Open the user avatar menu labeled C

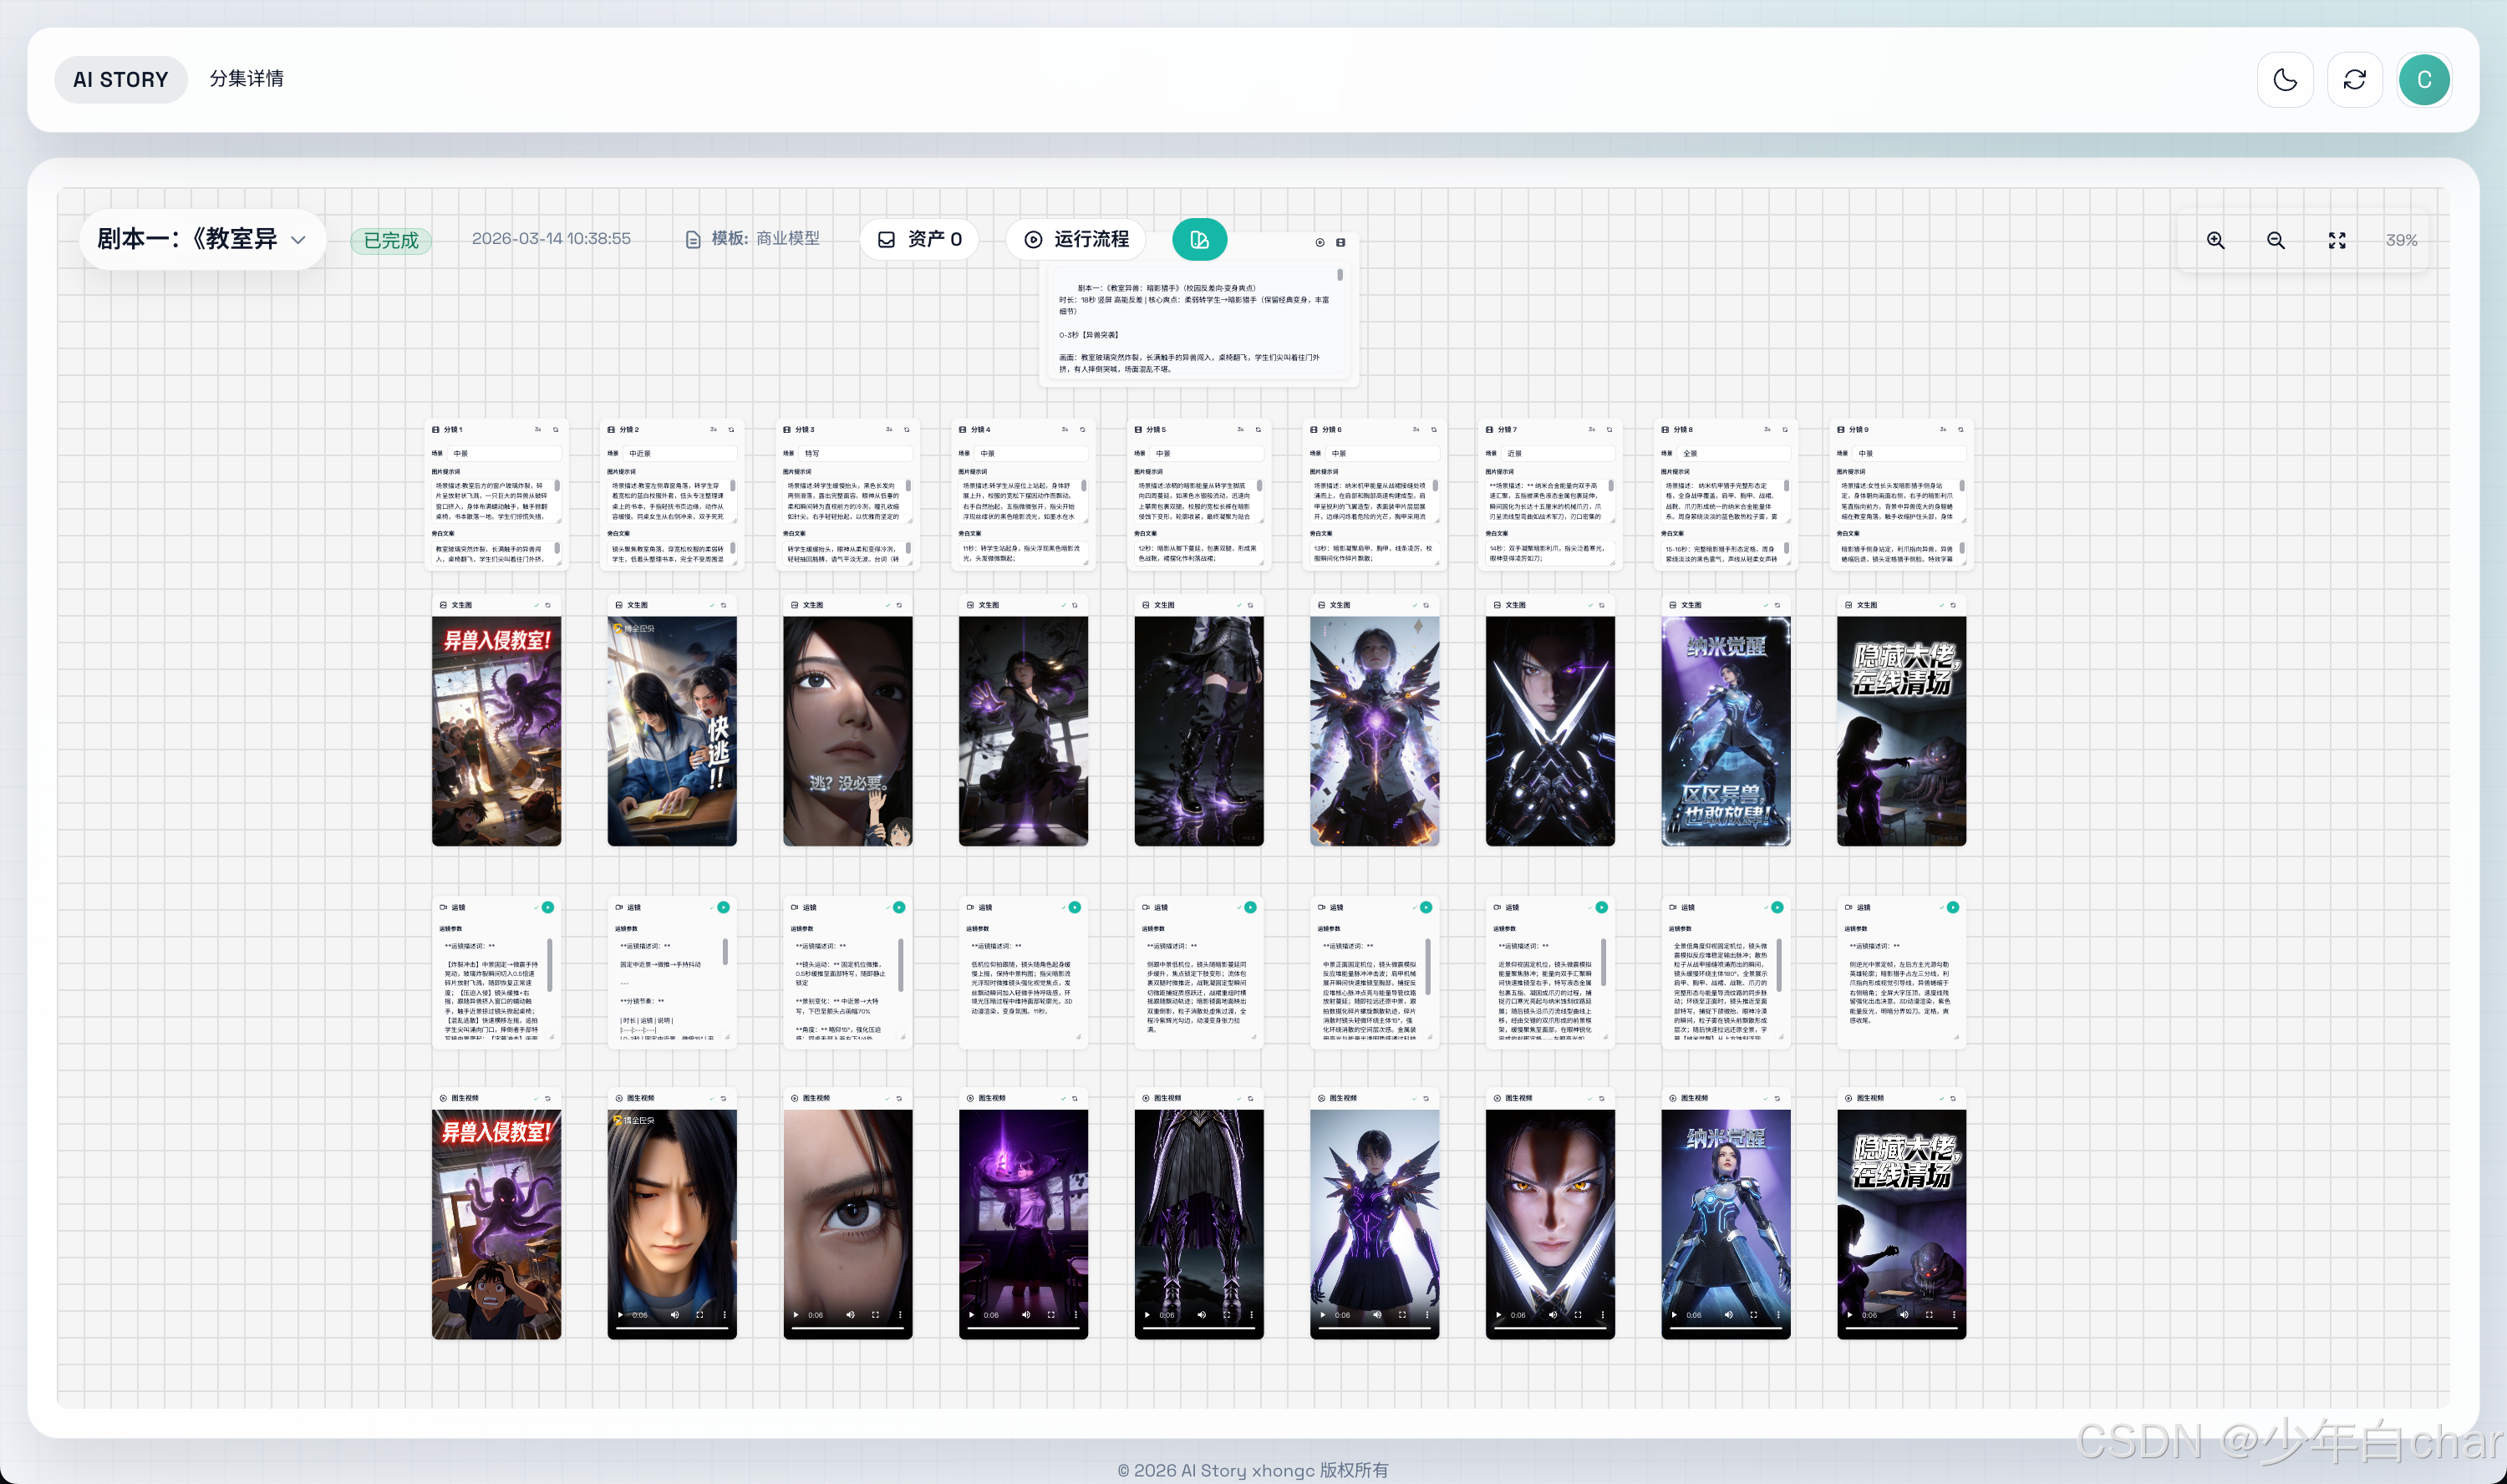2424,80
